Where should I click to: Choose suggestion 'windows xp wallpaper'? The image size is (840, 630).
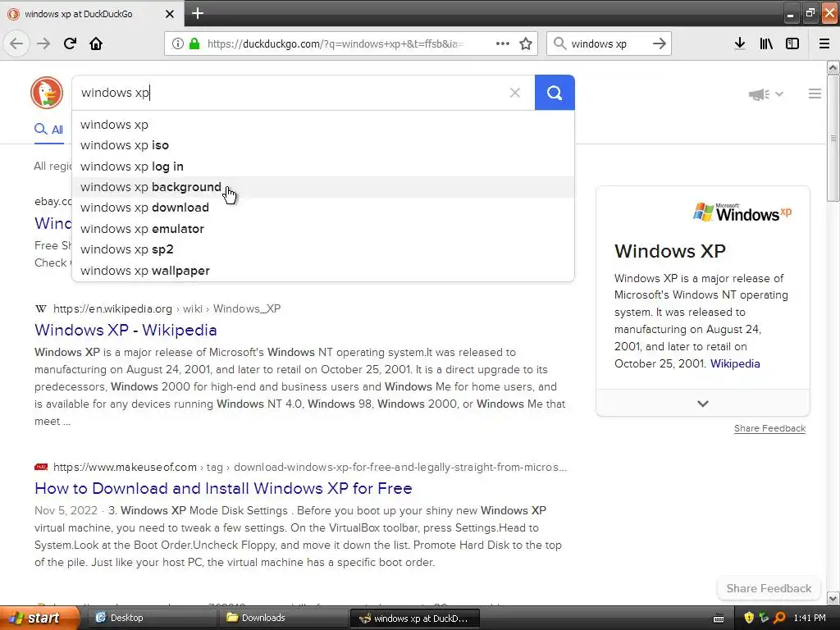pos(323,271)
